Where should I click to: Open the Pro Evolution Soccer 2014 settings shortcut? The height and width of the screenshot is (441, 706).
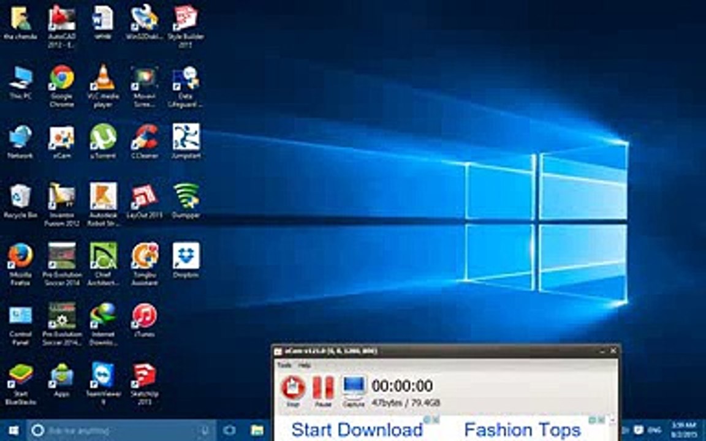[62, 325]
